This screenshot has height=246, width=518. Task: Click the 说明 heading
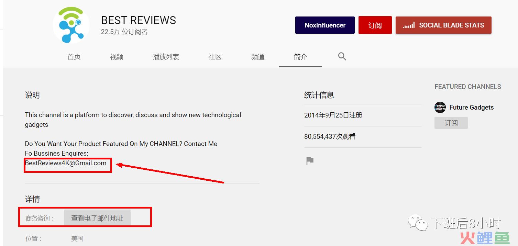point(32,95)
